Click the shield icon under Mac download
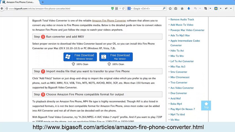The height and width of the screenshot is (132, 235). (x=109, y=64)
